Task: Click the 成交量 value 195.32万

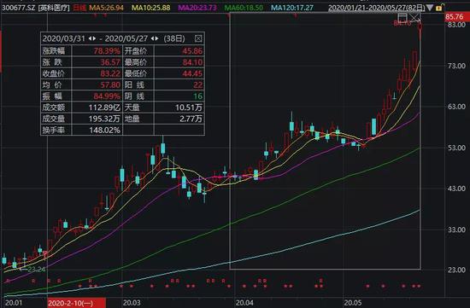Action: tap(104, 119)
